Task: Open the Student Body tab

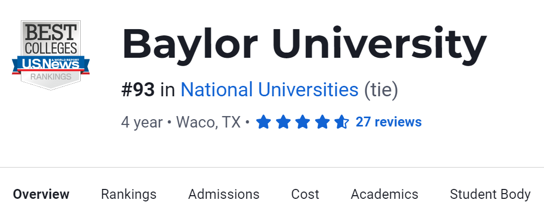Action: [490, 194]
